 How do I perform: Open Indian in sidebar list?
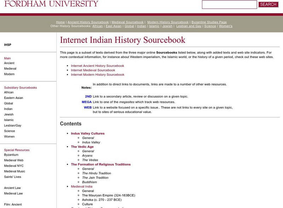(x=8, y=109)
